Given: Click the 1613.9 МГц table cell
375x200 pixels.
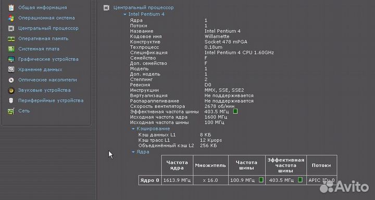Looking at the screenshot, I should click(x=177, y=180).
